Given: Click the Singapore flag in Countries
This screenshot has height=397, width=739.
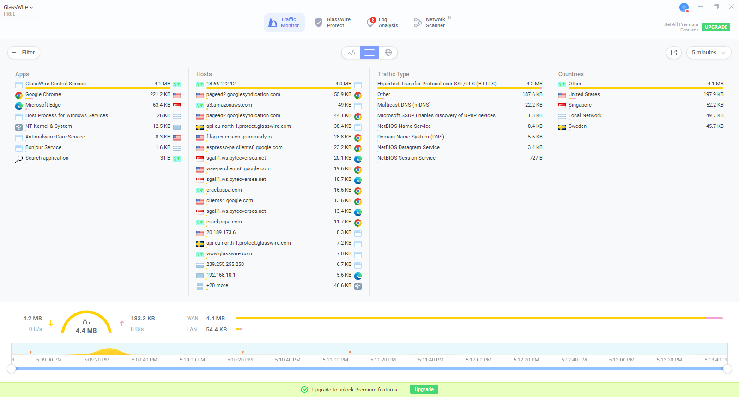Looking at the screenshot, I should click(562, 106).
